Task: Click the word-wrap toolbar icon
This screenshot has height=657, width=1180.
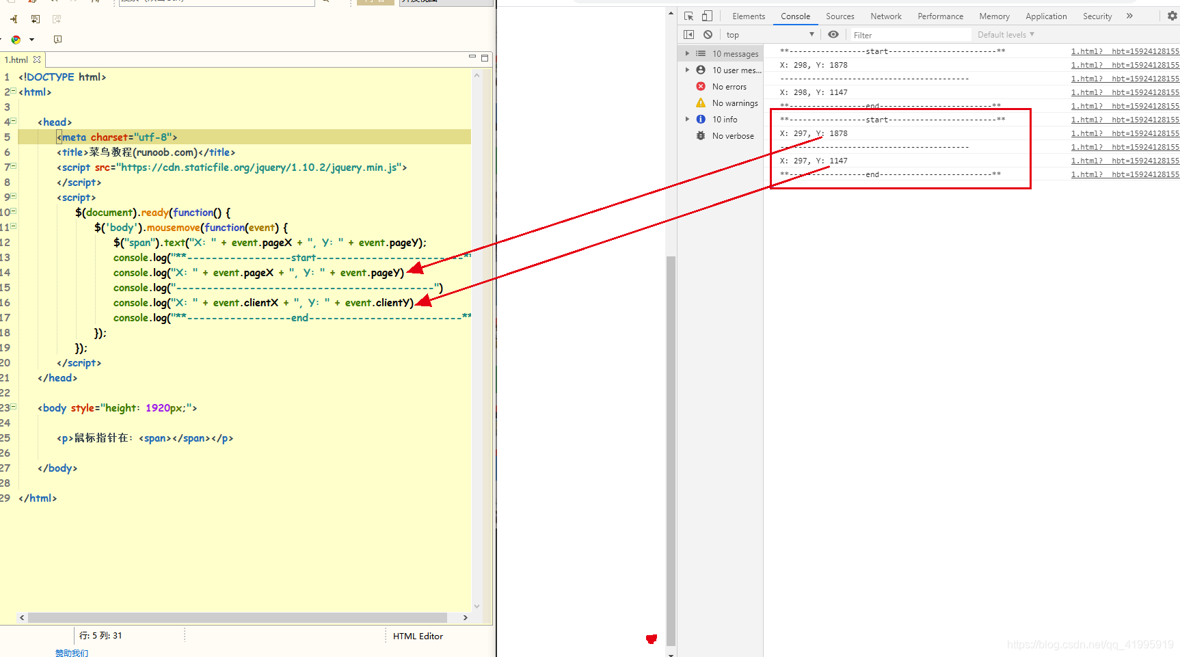Action: pos(36,19)
